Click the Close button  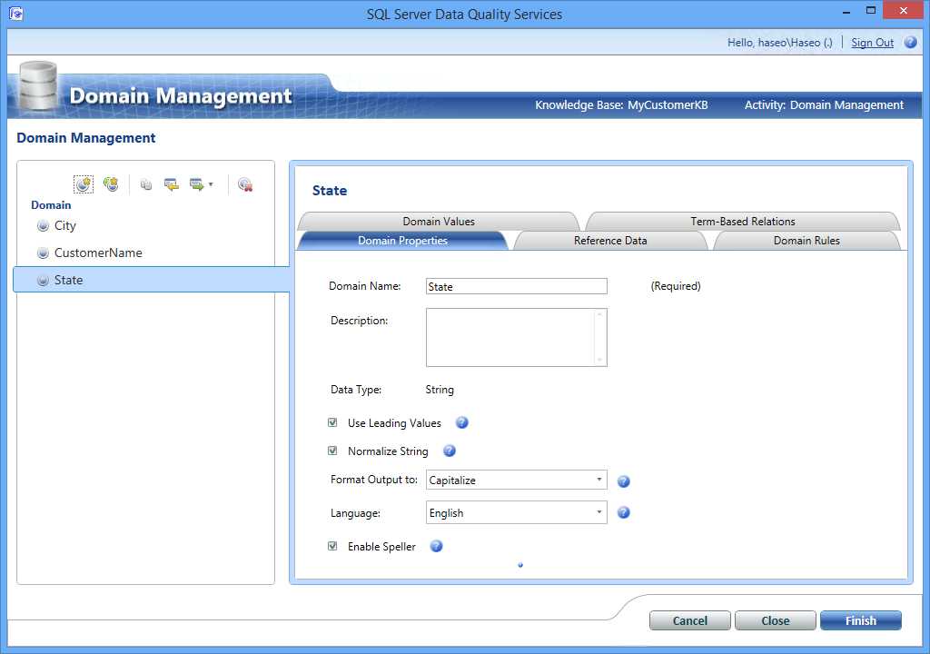tap(776, 620)
